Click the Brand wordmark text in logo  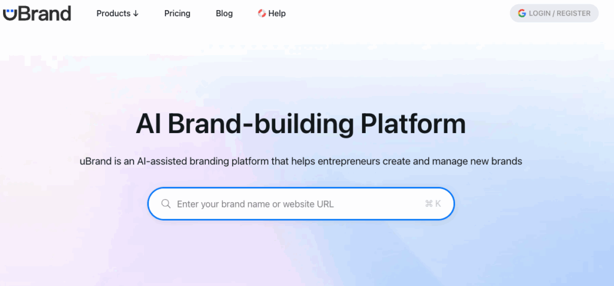pos(46,13)
